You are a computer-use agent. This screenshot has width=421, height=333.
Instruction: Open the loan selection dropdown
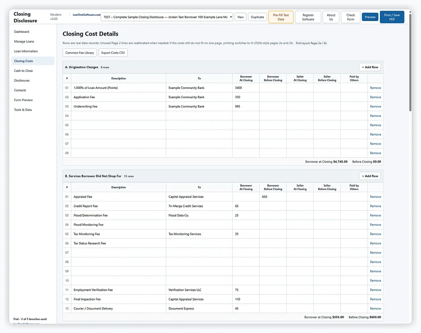[167, 17]
